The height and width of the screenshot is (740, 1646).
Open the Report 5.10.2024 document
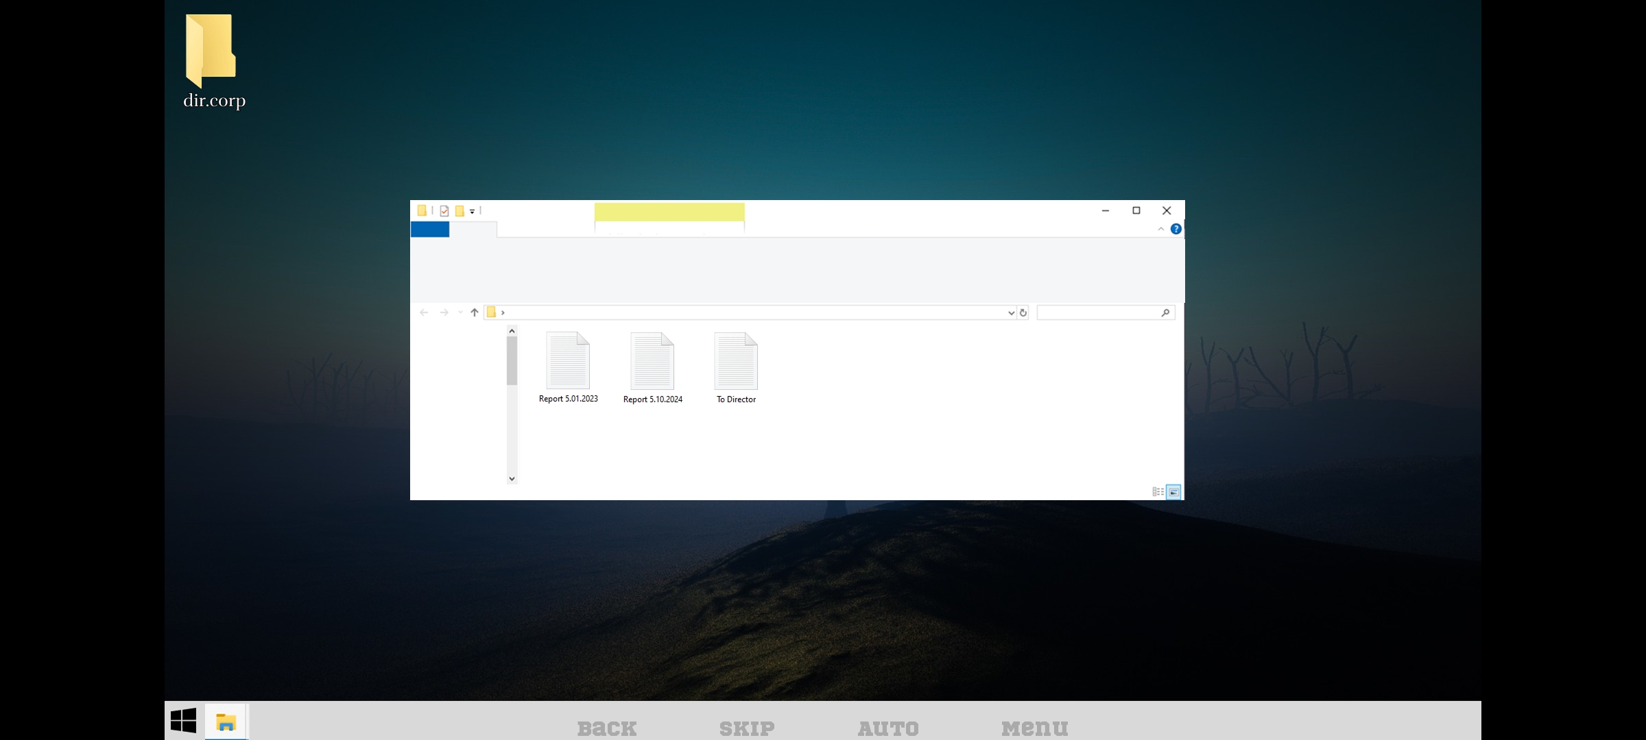click(652, 361)
